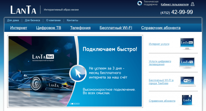Follow the Бесплатный WI-FI в городе Тамбове link
Screen dimensions: 206x111
pos(161,82)
